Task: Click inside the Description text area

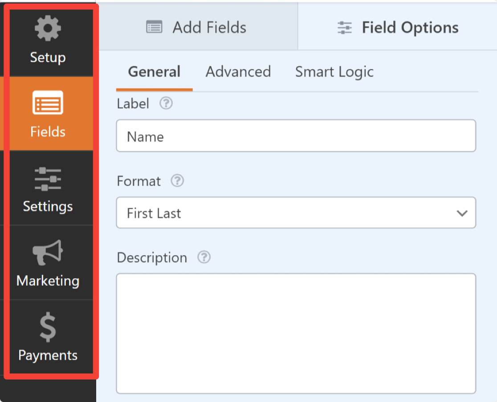Action: click(x=296, y=333)
